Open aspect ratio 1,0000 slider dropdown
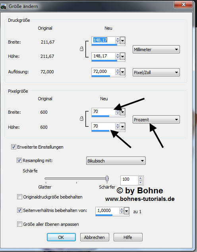This screenshot has height=252, width=197. tap(127, 211)
